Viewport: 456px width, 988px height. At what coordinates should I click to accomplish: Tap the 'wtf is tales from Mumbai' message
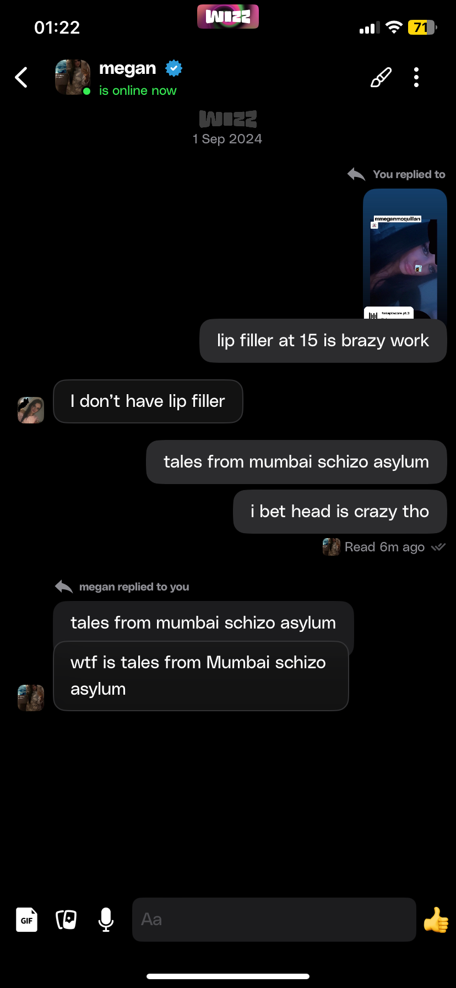(x=201, y=676)
